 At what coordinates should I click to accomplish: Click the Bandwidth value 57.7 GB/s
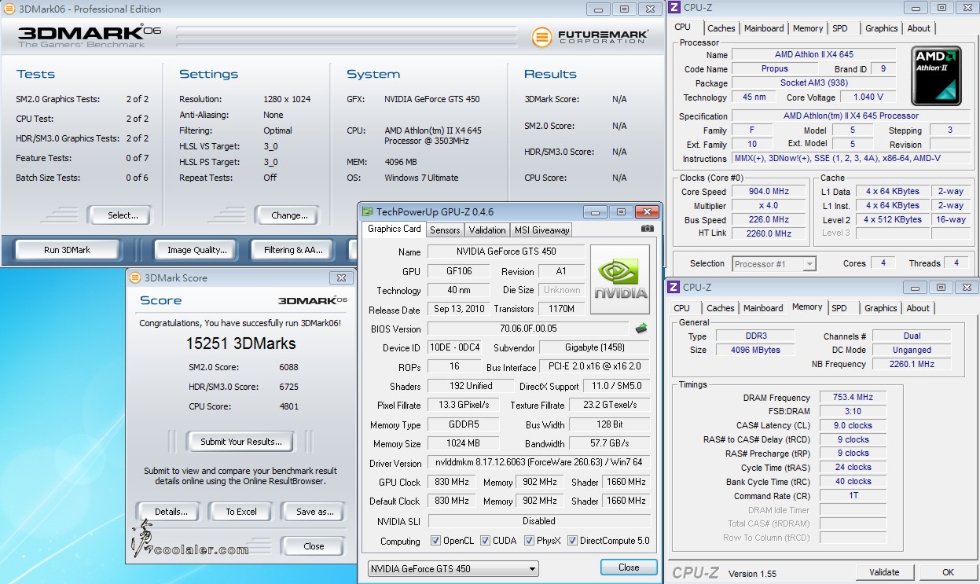610,444
